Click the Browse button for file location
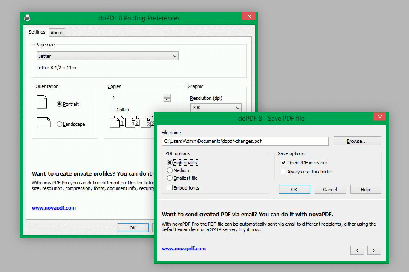This screenshot has width=409, height=272. (357, 141)
